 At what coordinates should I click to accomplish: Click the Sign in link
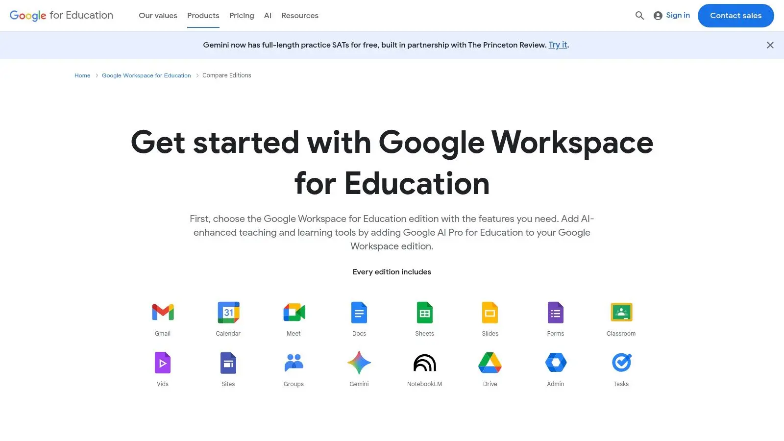tap(678, 15)
